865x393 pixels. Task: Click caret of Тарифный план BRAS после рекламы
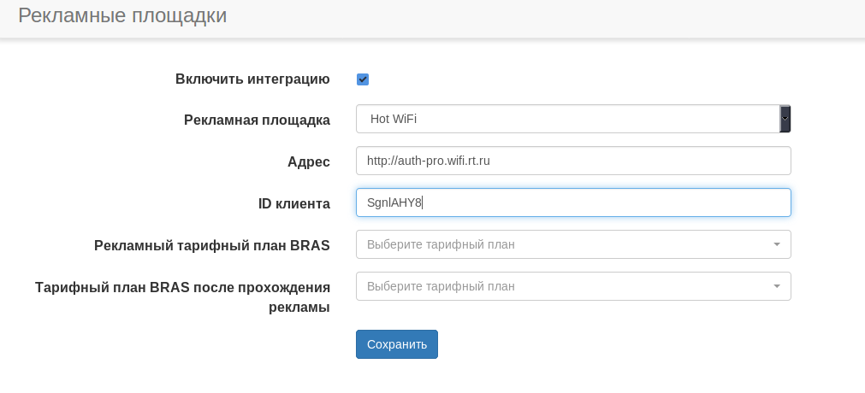[x=777, y=286]
